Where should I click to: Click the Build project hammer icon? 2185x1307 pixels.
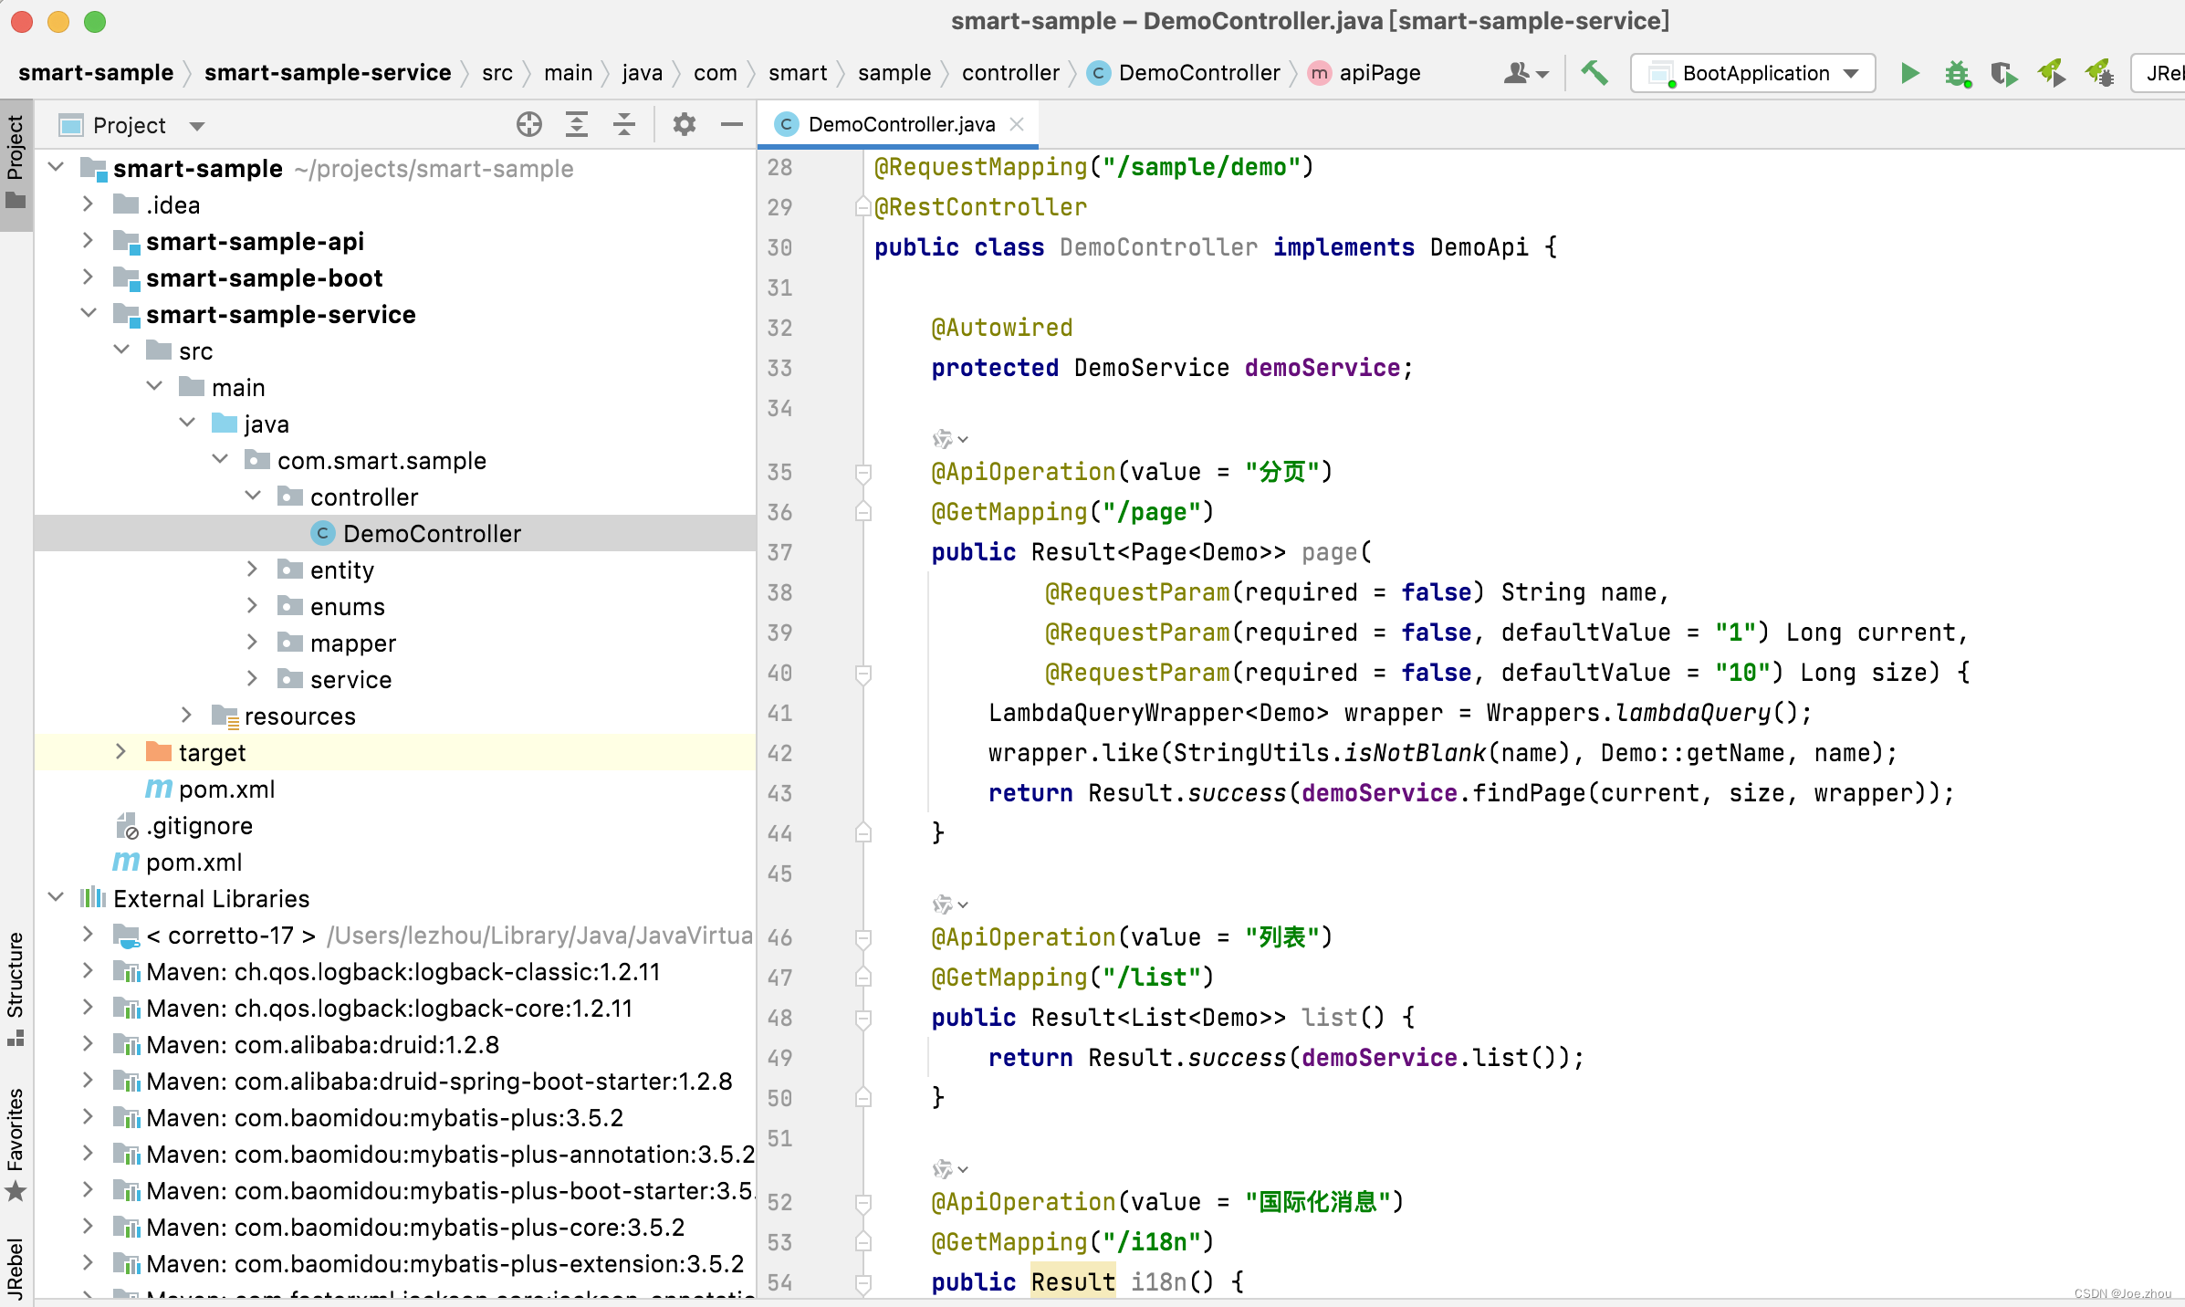[x=1594, y=73]
